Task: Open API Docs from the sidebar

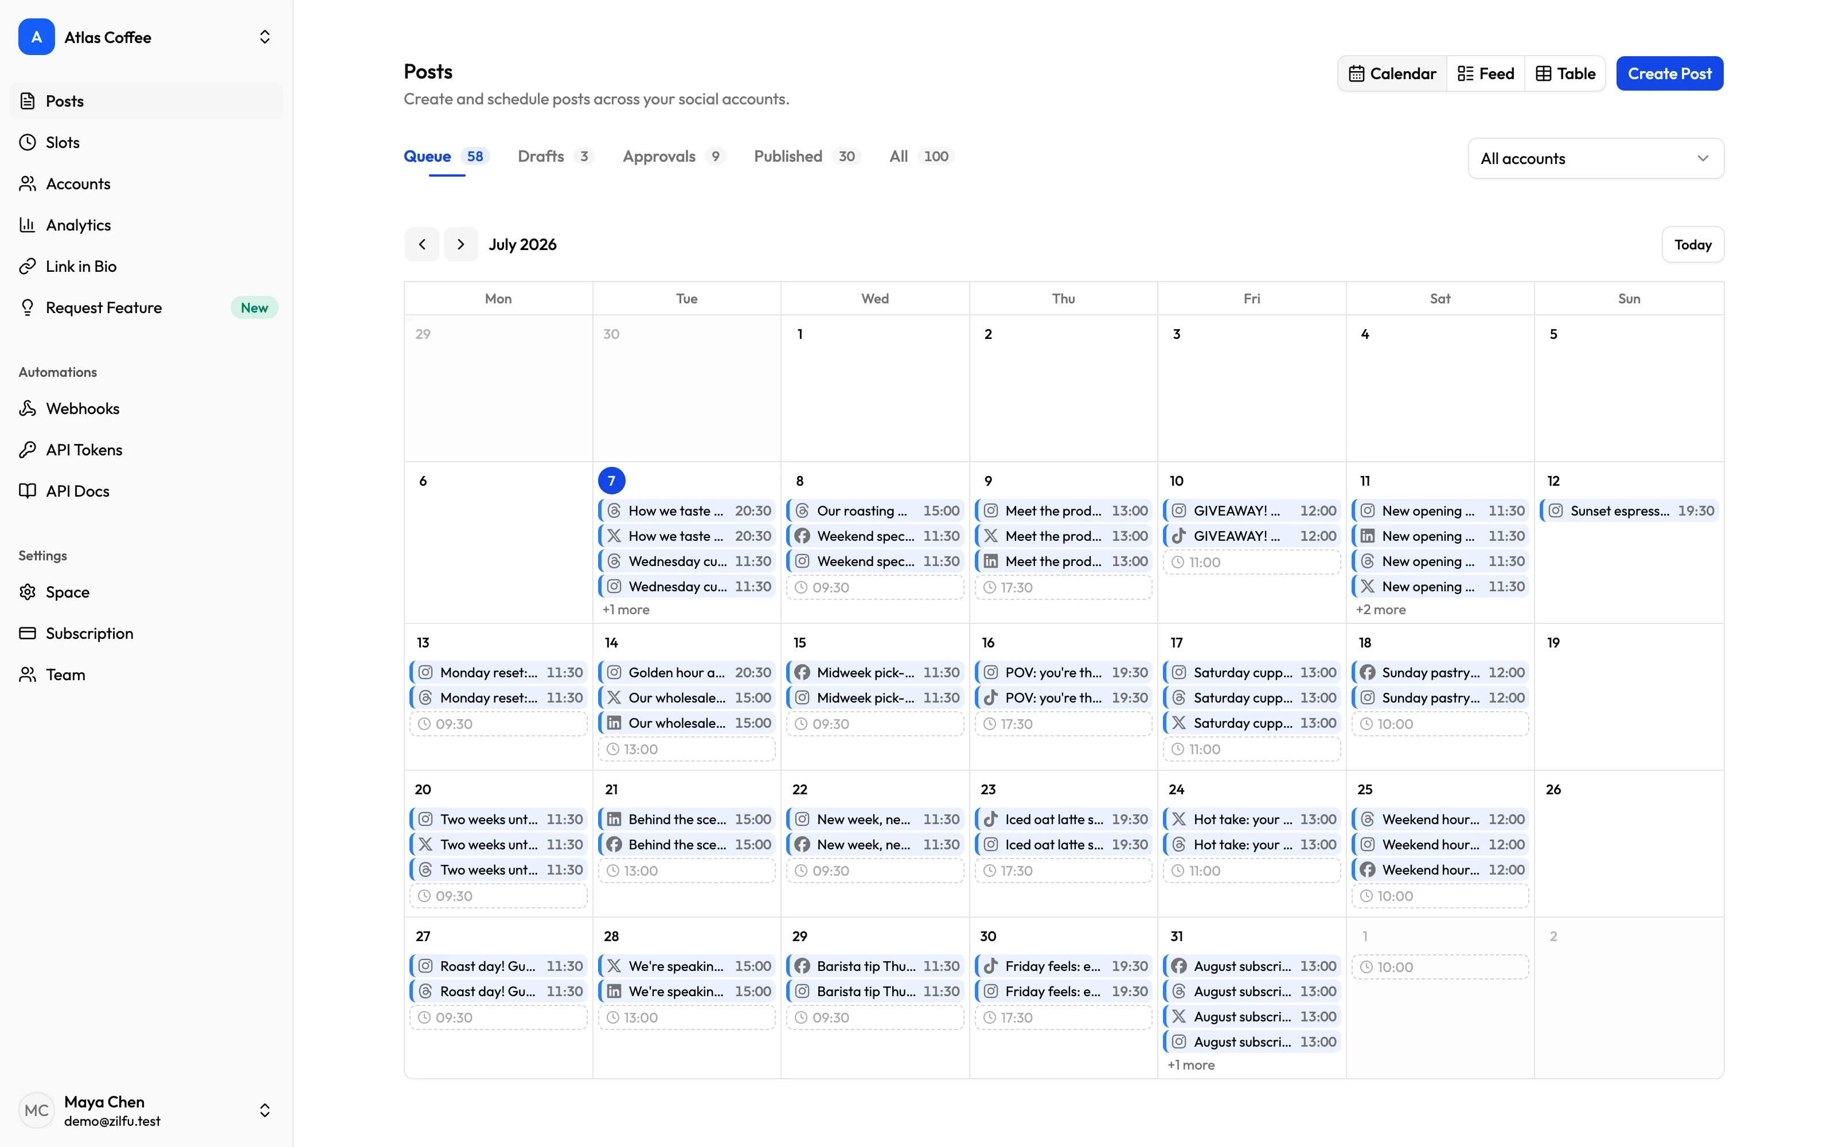Action: [146, 491]
